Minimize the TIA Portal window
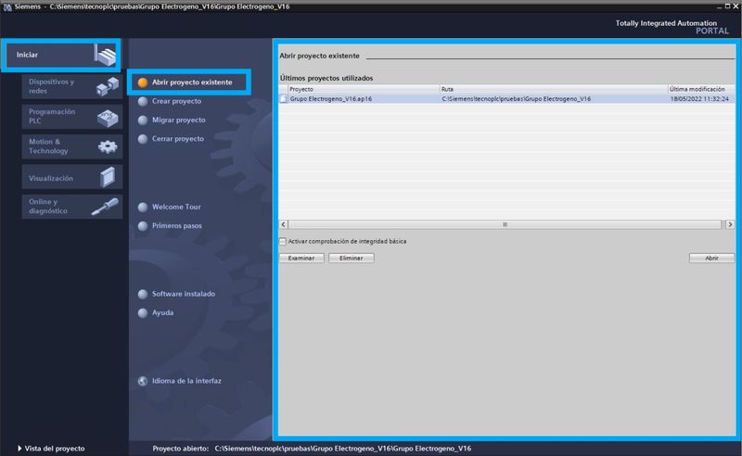Image resolution: width=742 pixels, height=456 pixels. click(720, 6)
